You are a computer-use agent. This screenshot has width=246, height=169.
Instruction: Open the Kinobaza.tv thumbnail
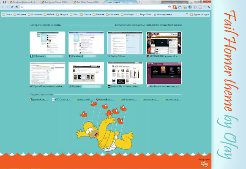pos(164,73)
